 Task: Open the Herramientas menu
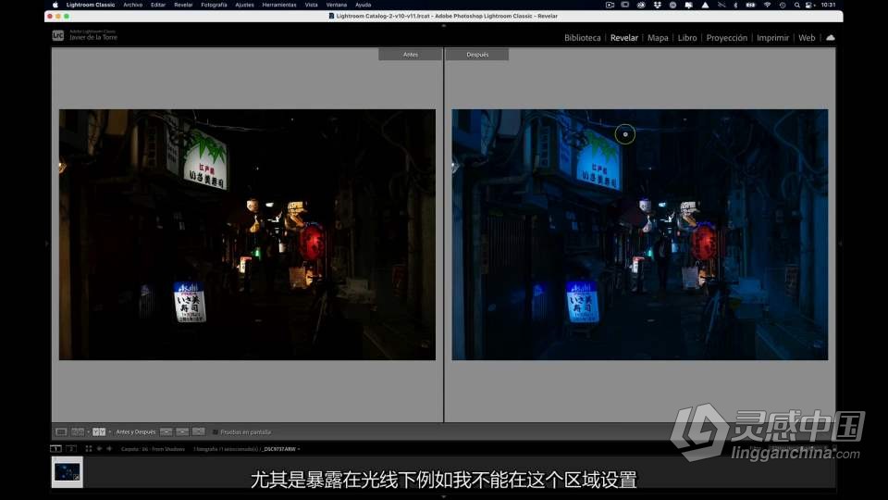point(279,5)
